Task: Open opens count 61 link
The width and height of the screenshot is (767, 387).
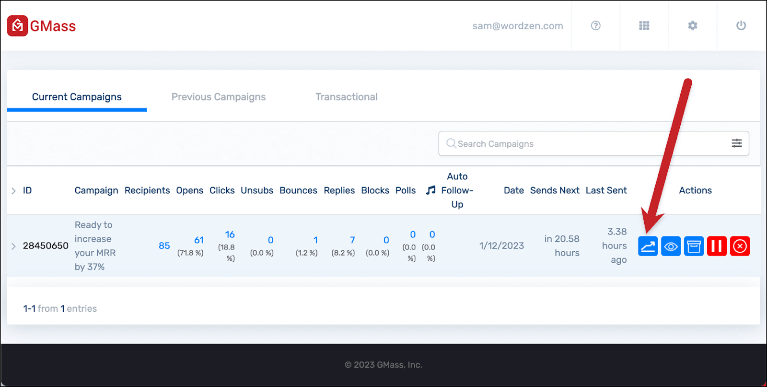Action: [199, 240]
